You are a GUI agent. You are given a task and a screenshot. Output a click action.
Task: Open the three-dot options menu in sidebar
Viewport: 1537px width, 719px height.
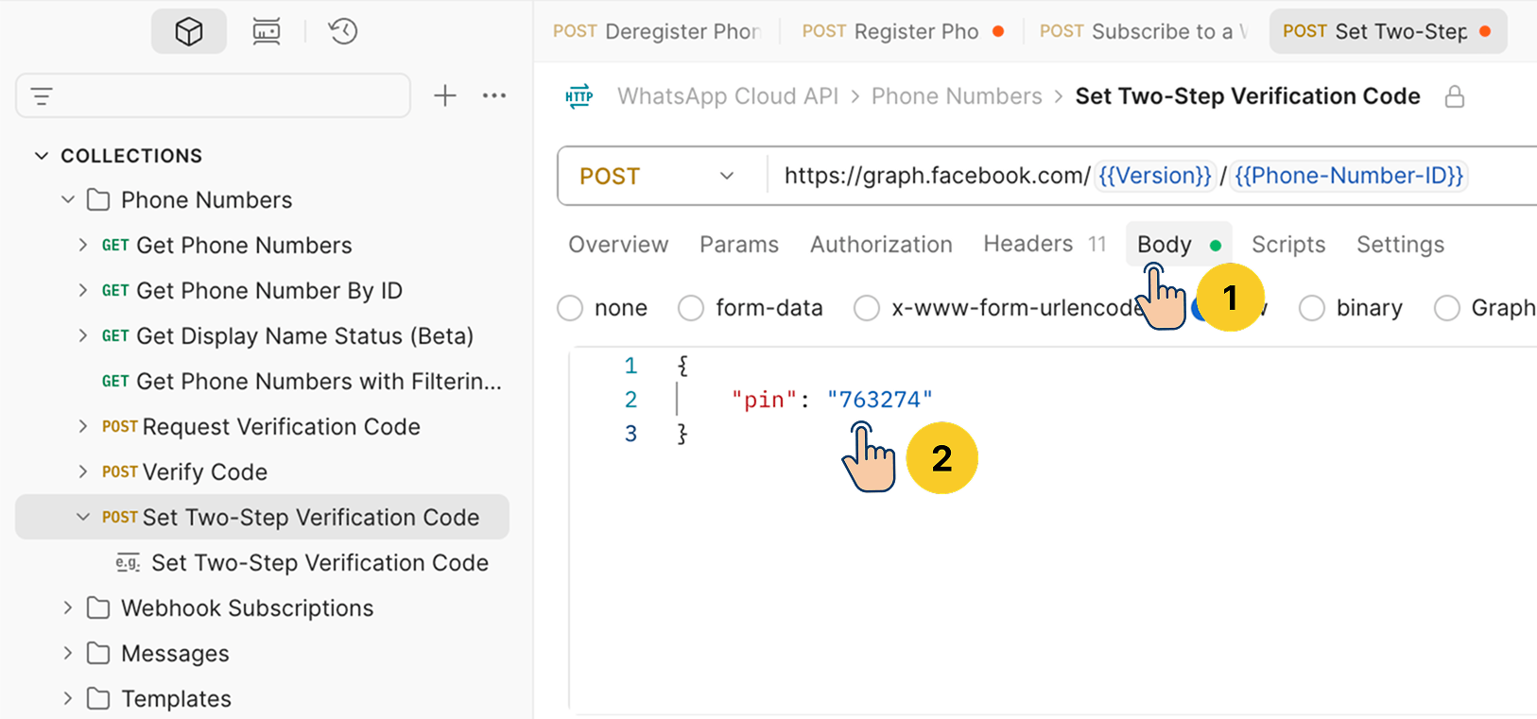click(x=494, y=95)
